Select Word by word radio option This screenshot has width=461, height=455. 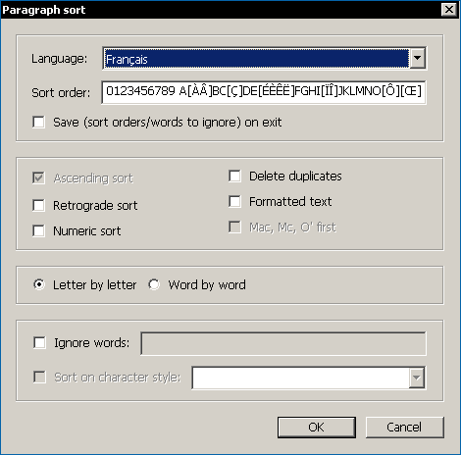154,284
